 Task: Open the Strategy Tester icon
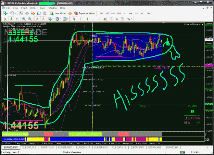[45, 13]
